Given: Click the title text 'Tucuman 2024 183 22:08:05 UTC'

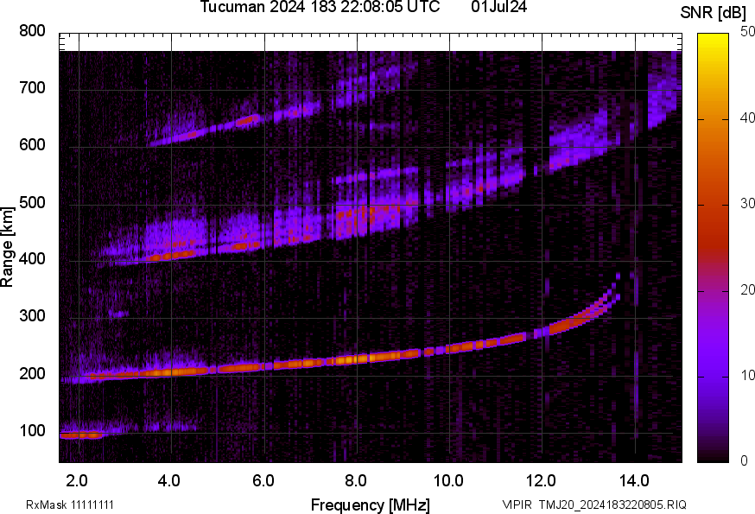Looking at the screenshot, I should pos(320,7).
